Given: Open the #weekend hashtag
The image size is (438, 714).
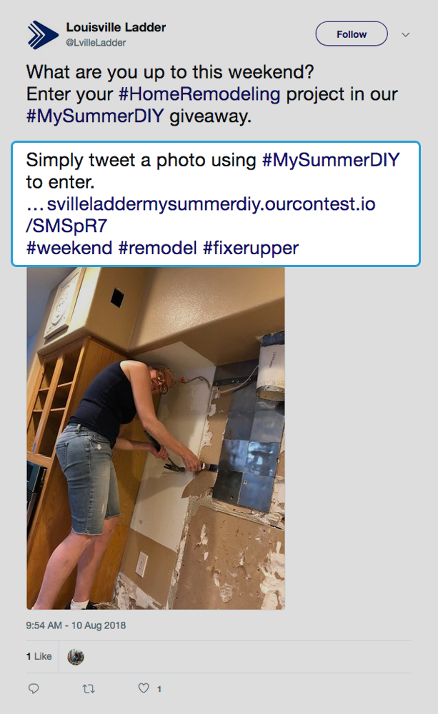Looking at the screenshot, I should [x=69, y=248].
